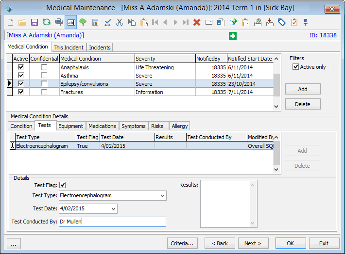The image size is (345, 254).
Task: Open the Symptoms tab
Action: pyautogui.click(x=134, y=126)
